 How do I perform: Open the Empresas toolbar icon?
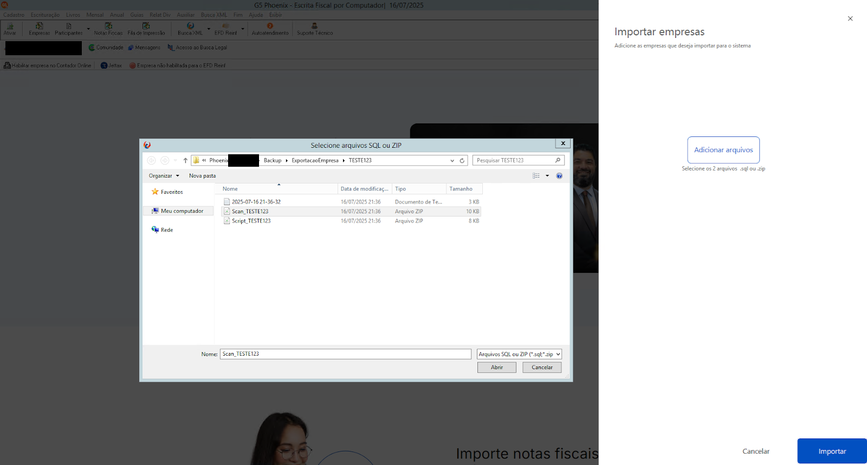[39, 29]
